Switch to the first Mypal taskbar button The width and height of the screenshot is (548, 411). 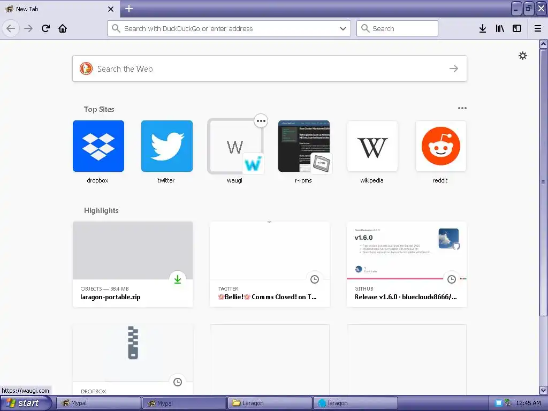point(98,403)
